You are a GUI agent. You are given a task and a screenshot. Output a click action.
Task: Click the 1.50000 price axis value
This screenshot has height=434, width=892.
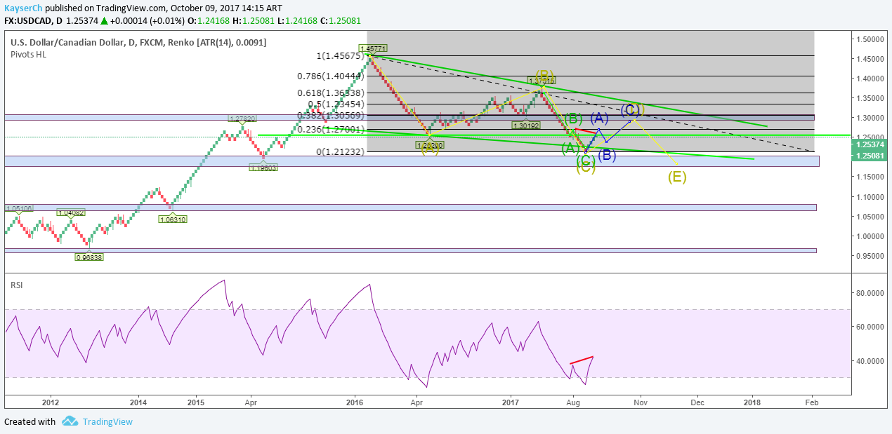click(x=870, y=39)
